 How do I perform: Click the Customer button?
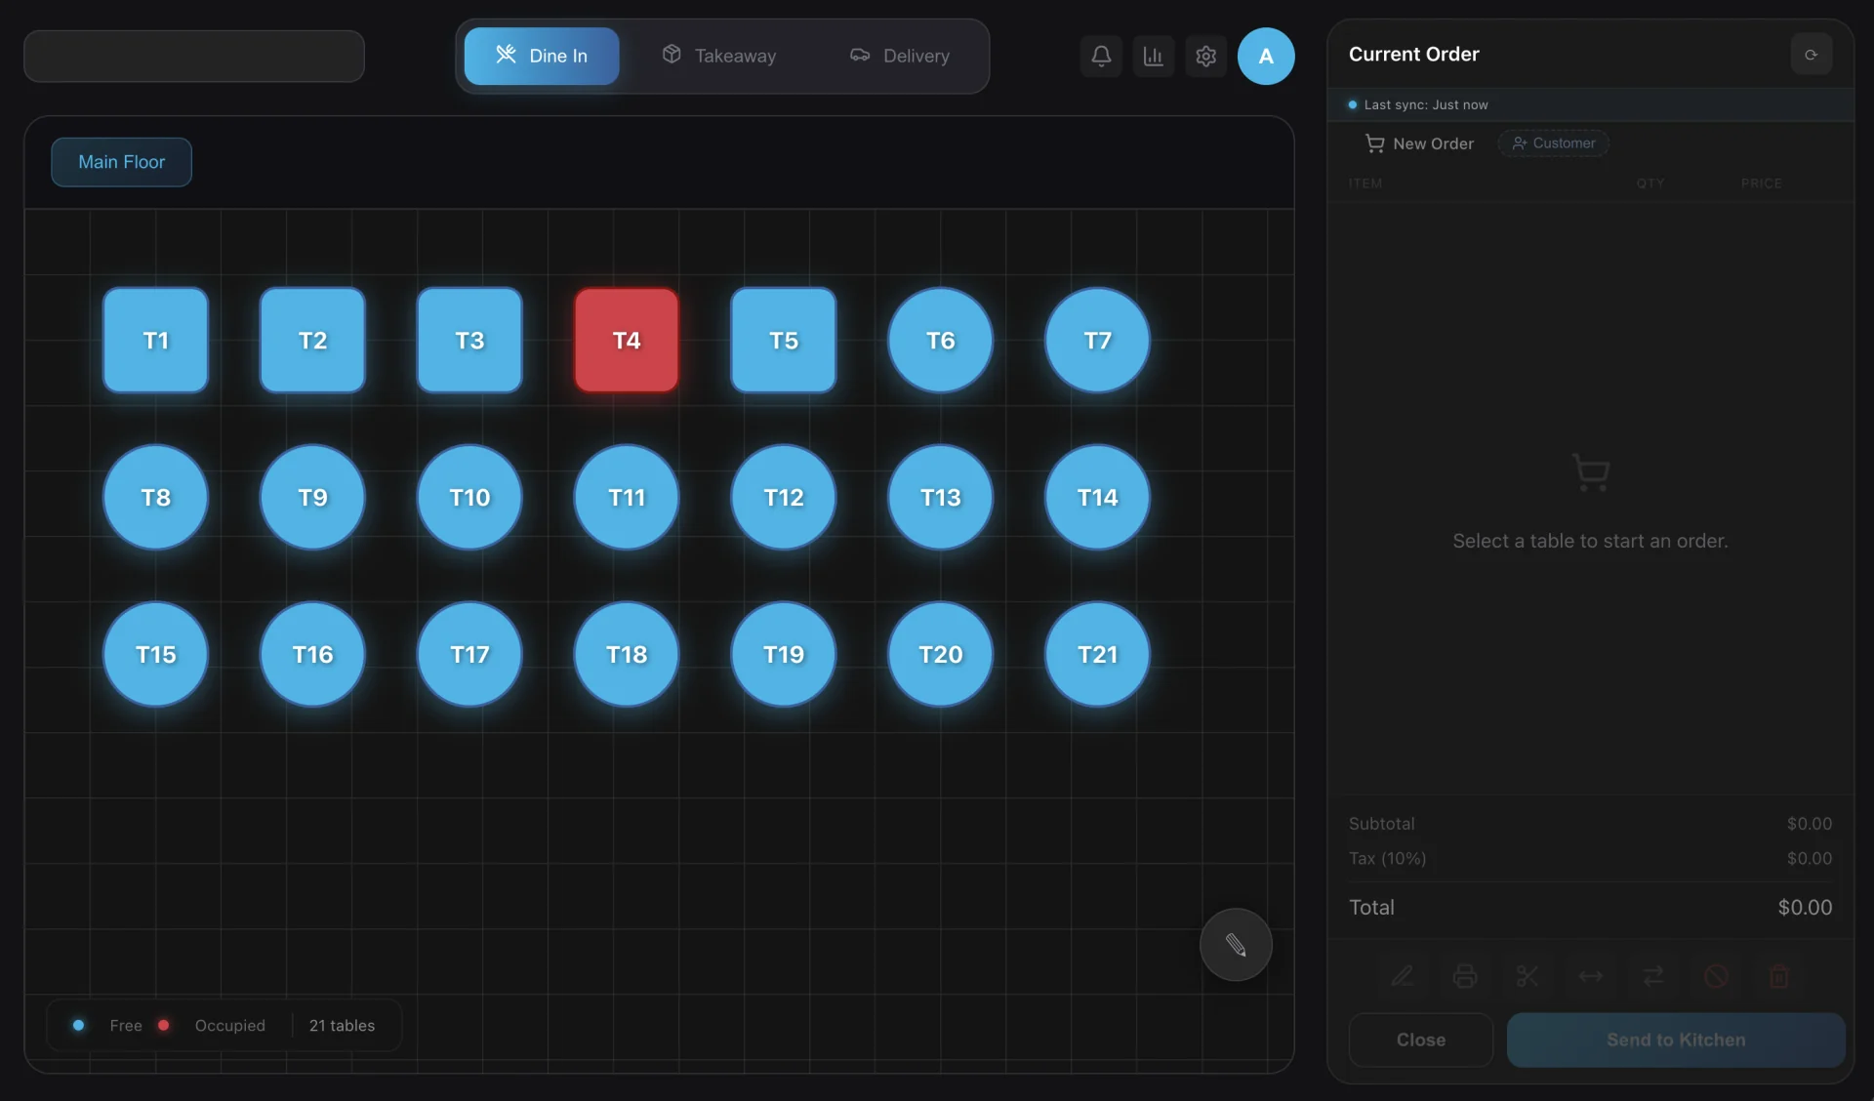[1553, 143]
